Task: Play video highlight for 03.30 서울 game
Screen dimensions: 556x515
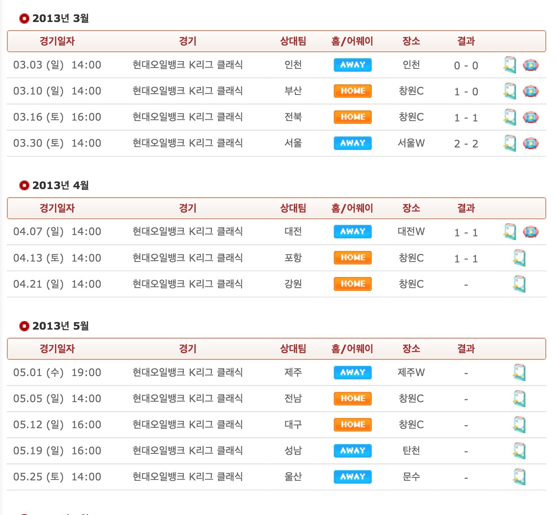Action: pyautogui.click(x=530, y=143)
